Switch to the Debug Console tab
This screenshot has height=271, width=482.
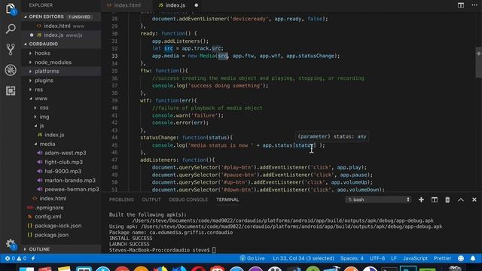(x=188, y=199)
